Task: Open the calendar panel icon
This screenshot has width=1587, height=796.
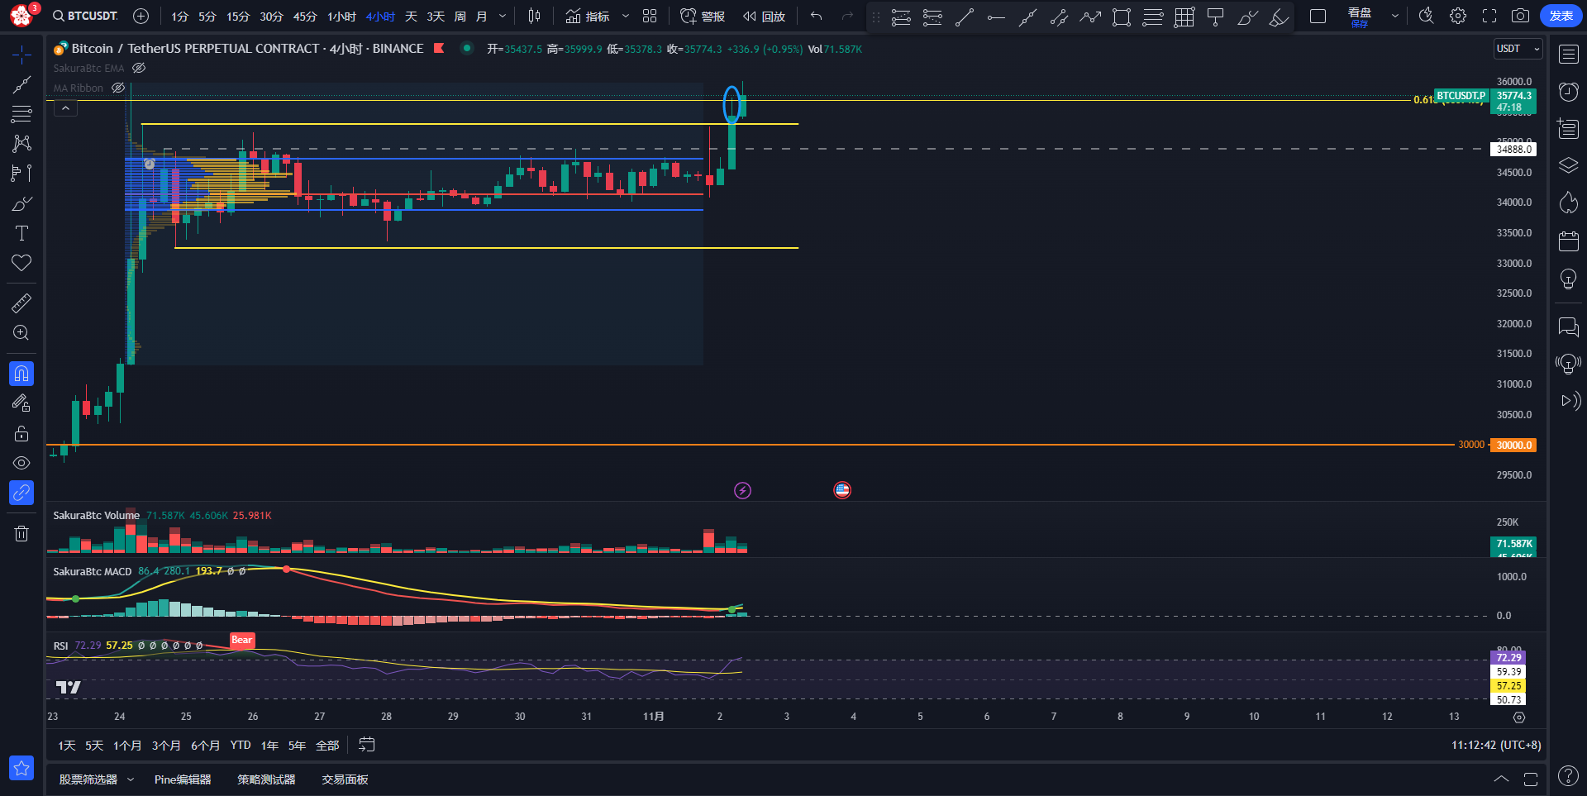Action: tap(1568, 241)
